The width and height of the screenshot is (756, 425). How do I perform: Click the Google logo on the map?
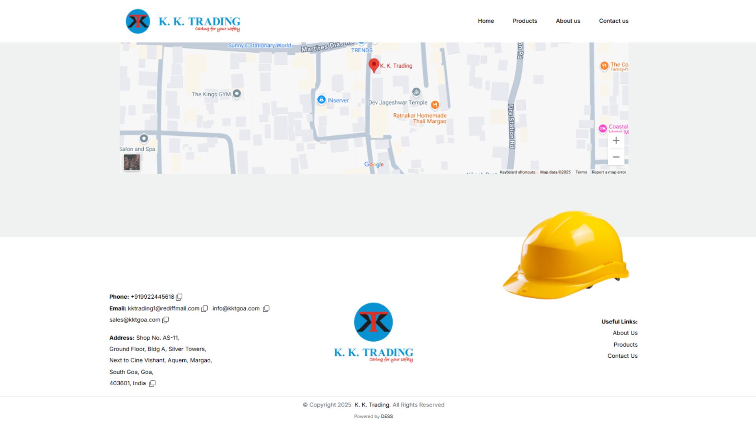[x=374, y=164]
